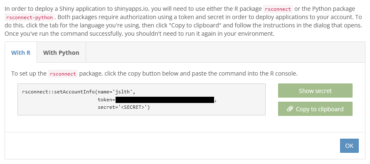The width and height of the screenshot is (370, 164).
Task: Click the name='jslth' argument in the code
Action: coord(116,92)
